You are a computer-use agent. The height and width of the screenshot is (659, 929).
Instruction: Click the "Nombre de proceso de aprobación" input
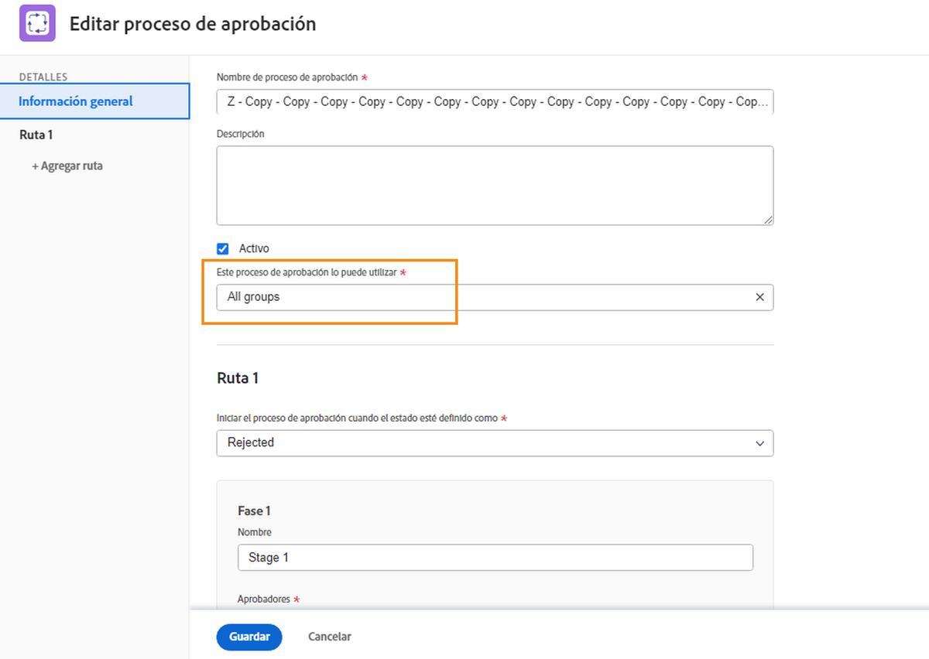coord(495,101)
